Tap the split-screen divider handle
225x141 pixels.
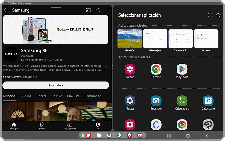coord(112,68)
